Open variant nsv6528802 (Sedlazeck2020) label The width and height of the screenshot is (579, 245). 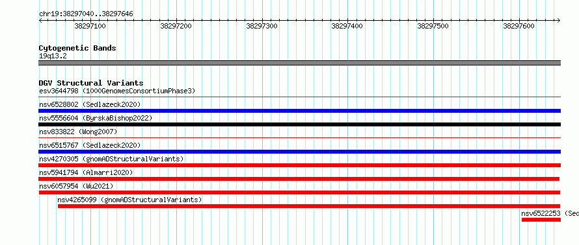pyautogui.click(x=90, y=104)
